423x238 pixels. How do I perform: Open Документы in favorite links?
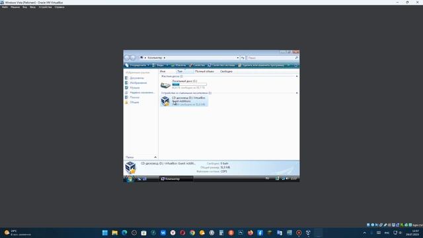point(135,78)
